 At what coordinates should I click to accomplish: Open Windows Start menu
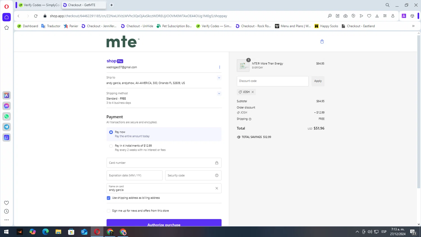[6, 232]
